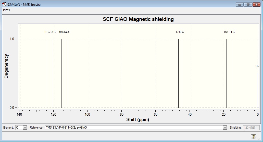This screenshot has height=142, width=263.
Task: Open the Plots menu
Action: [x=6, y=10]
